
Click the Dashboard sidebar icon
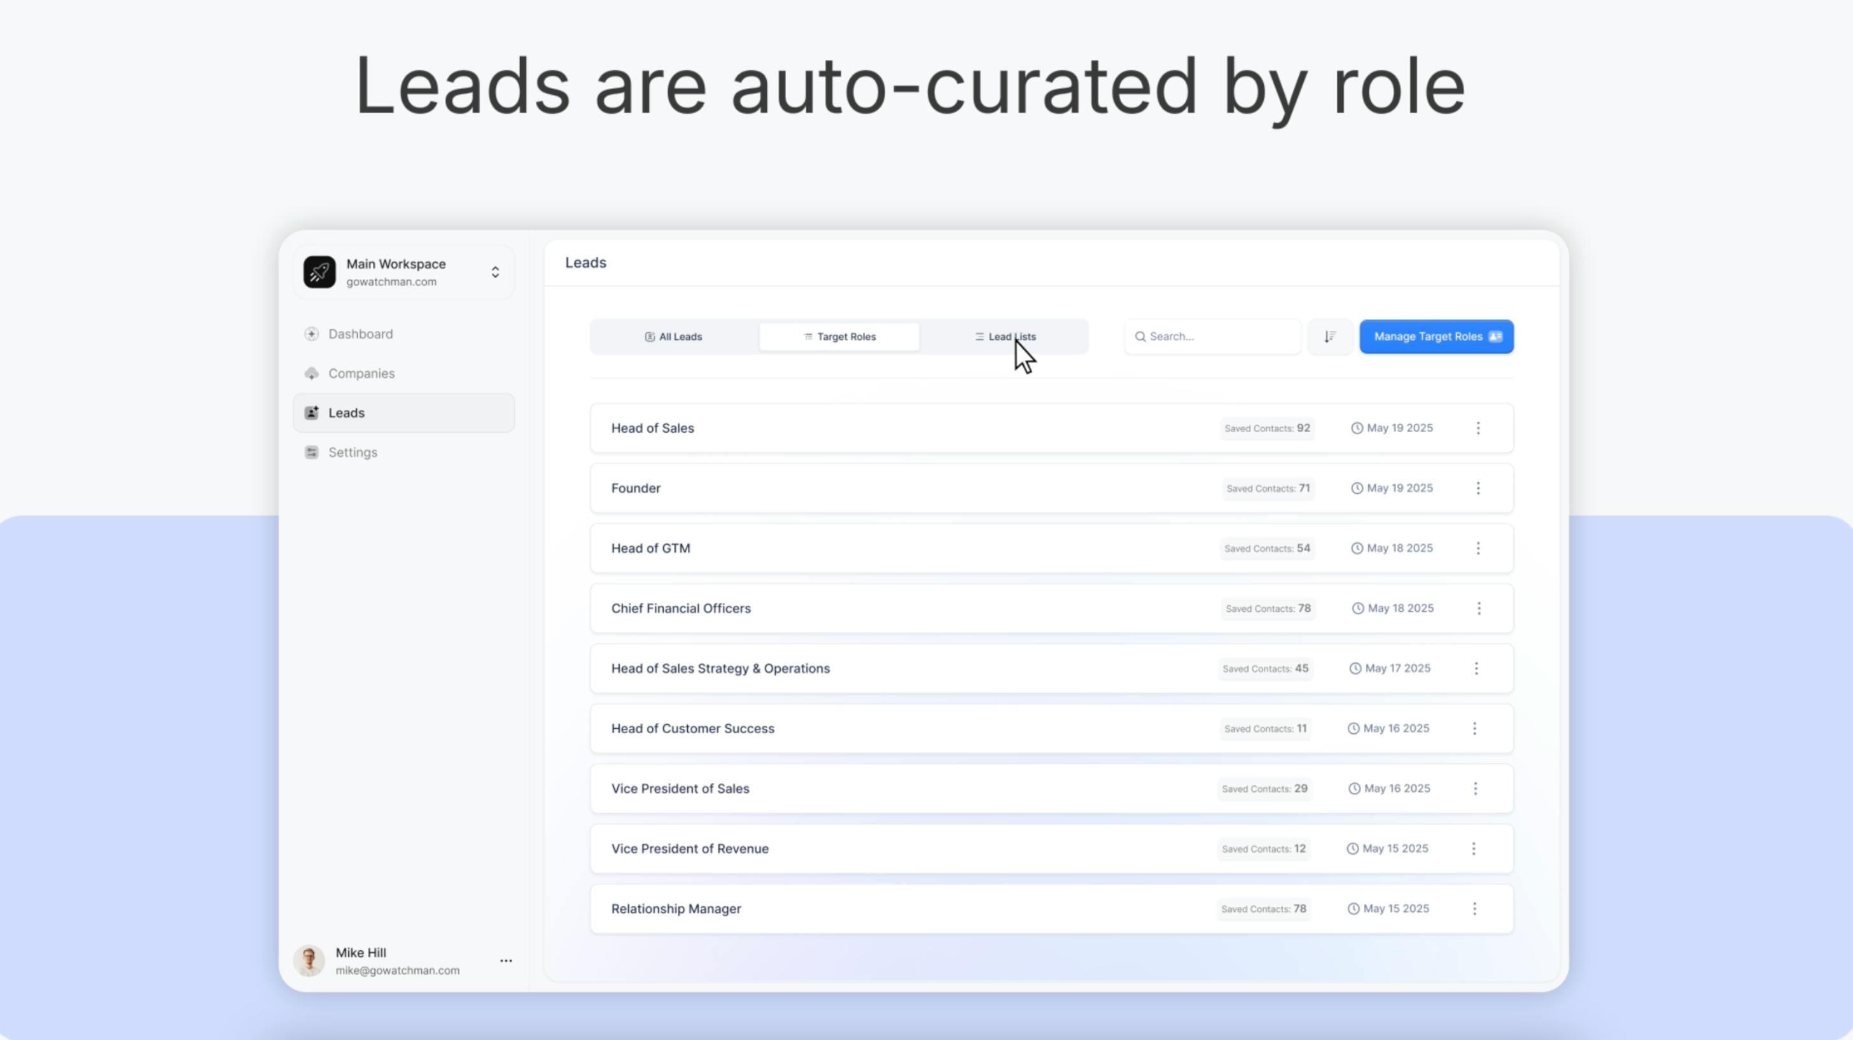pos(311,334)
